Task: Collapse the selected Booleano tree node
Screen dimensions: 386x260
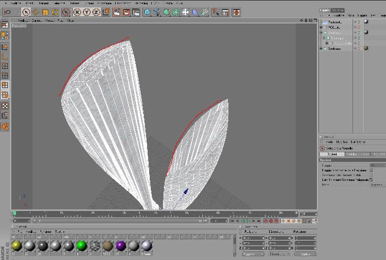Action: (321, 32)
